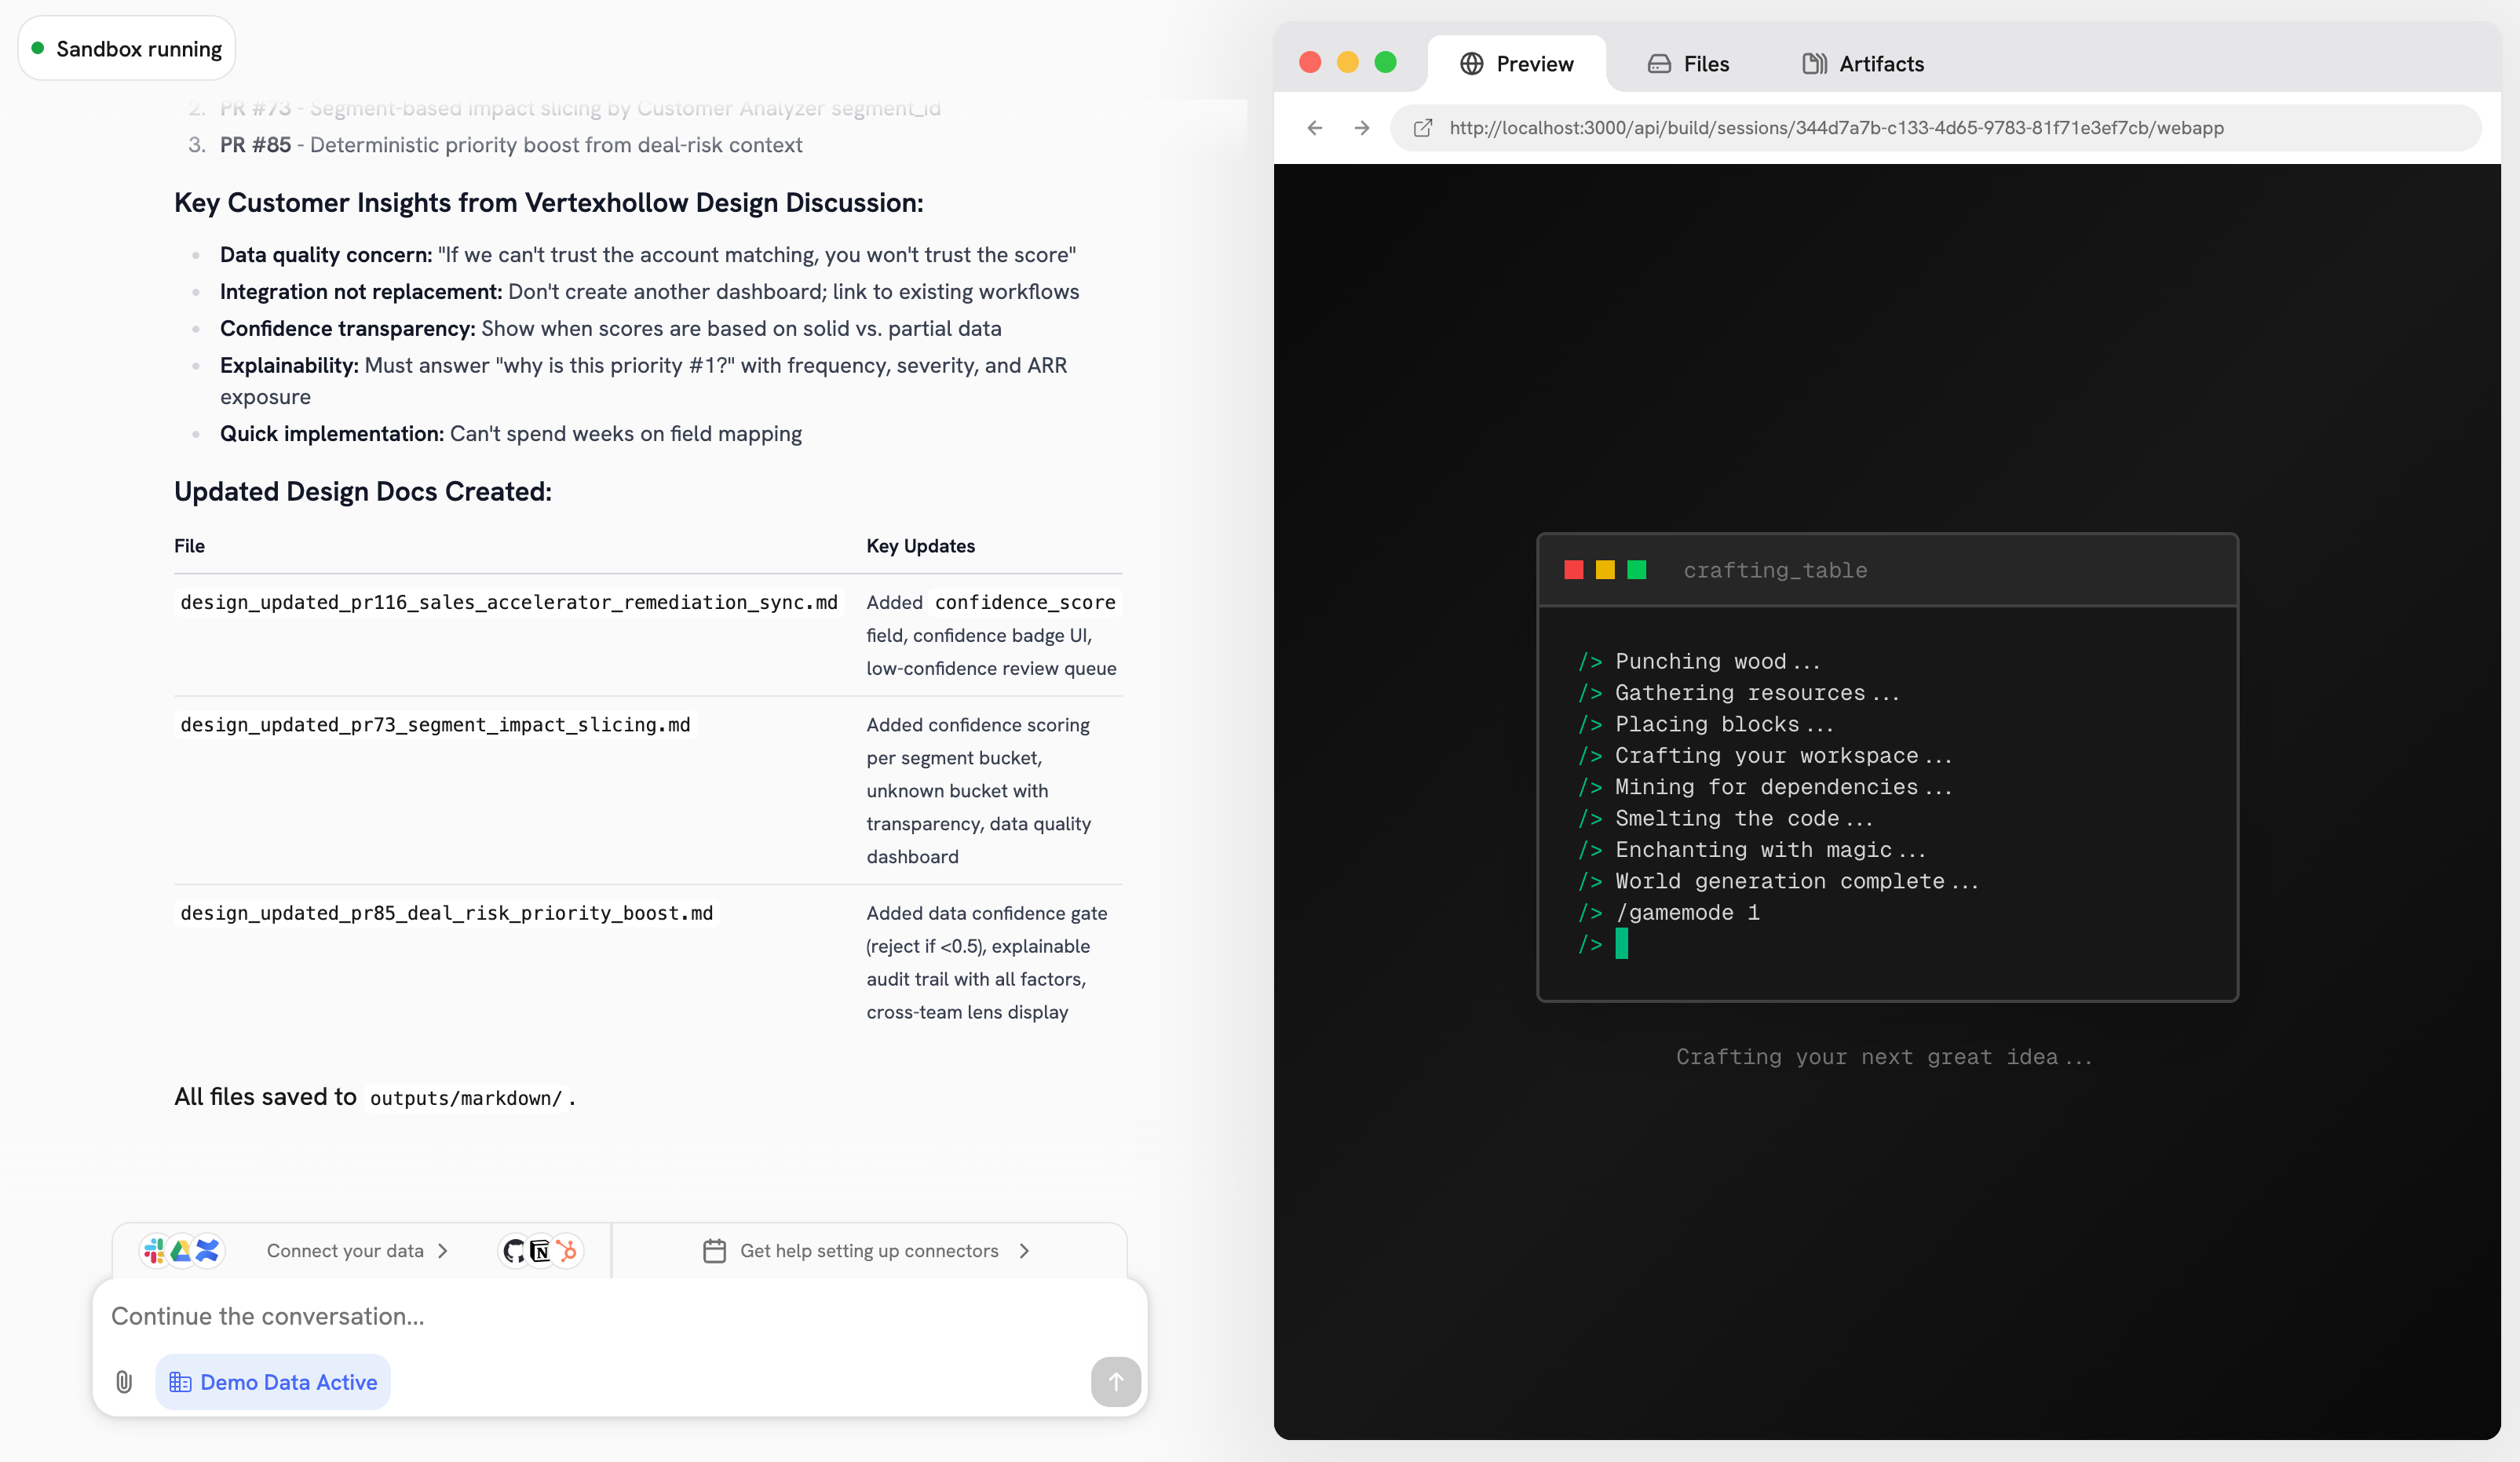Expand the Connect your data chevron
The width and height of the screenshot is (2520, 1462).
(443, 1251)
